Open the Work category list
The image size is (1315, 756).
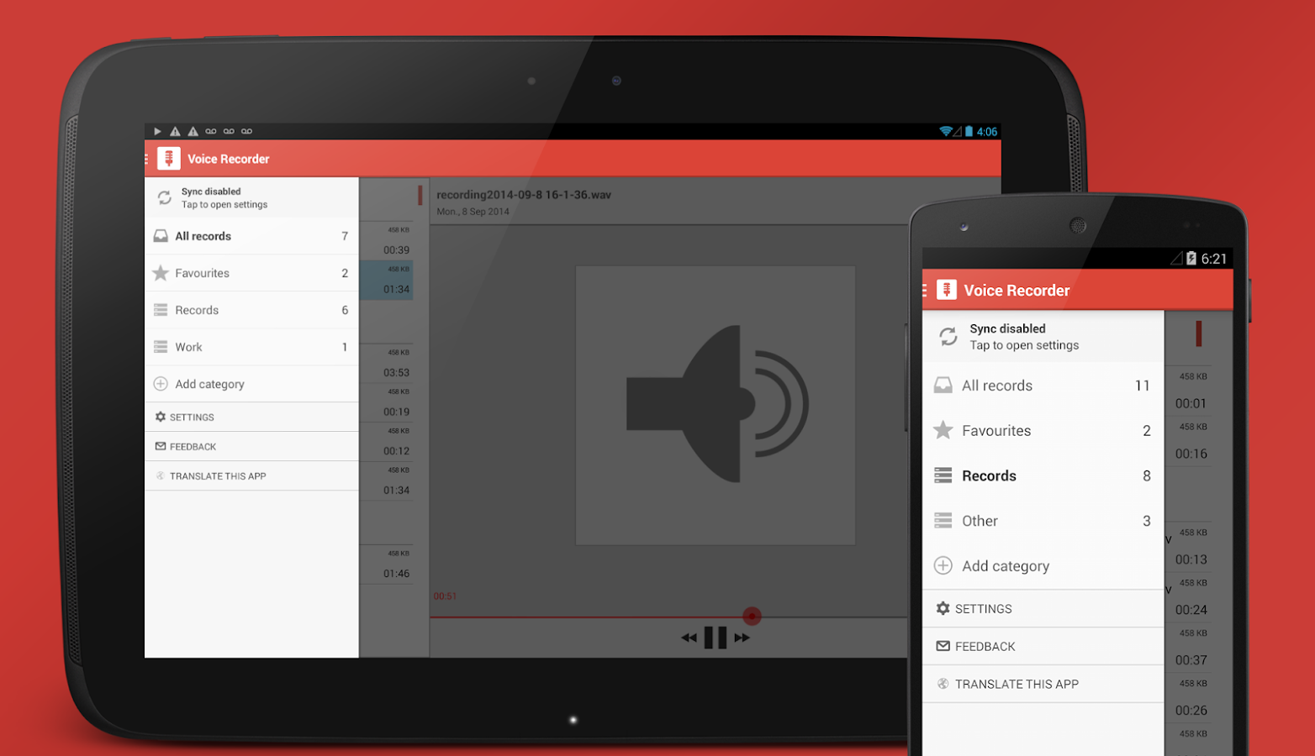click(x=188, y=347)
